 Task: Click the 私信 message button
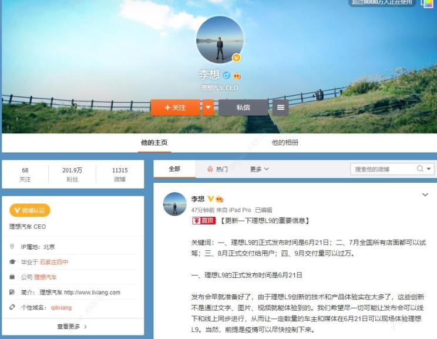[x=243, y=108]
